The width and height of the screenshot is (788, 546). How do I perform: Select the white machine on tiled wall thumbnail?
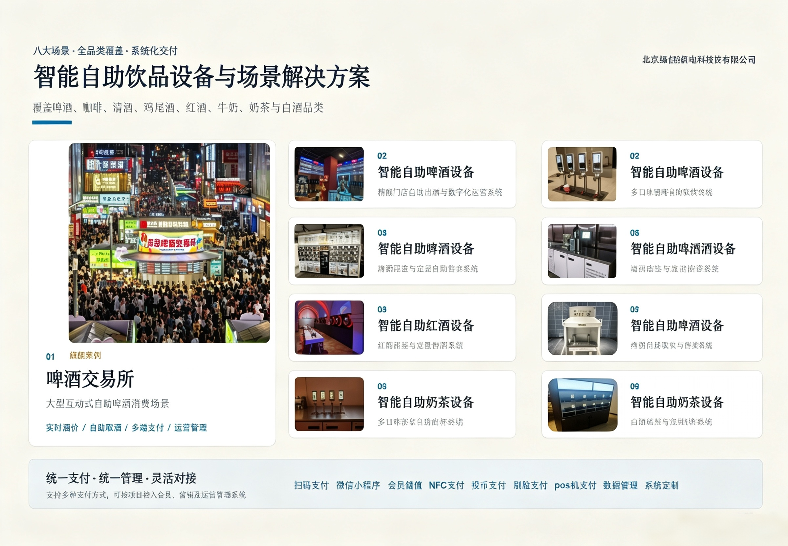[x=582, y=328]
